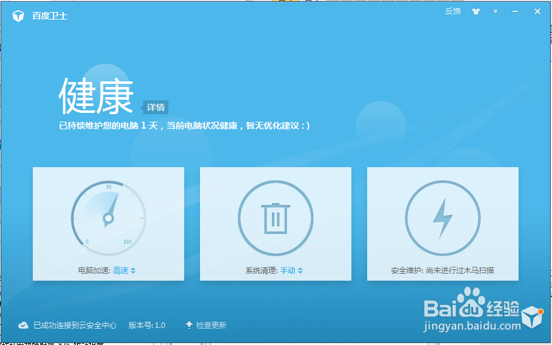Open the 电脑加速 高速 mode dropdown
The image size is (552, 345).
124,271
